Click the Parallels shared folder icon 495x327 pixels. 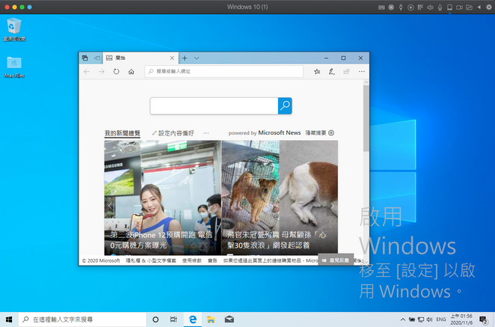[469, 7]
